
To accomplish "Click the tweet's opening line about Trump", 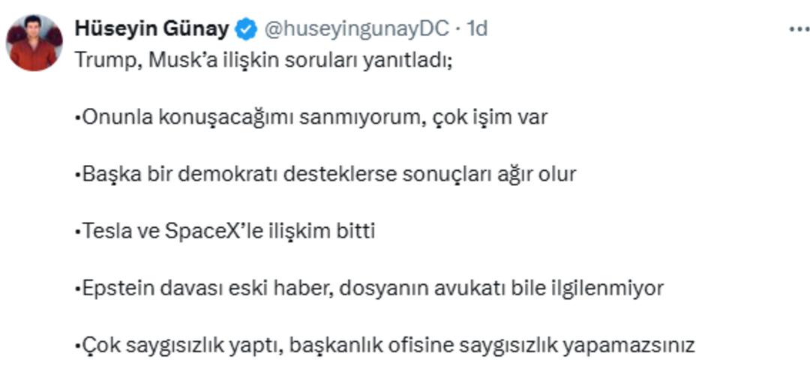I will click(x=264, y=60).
